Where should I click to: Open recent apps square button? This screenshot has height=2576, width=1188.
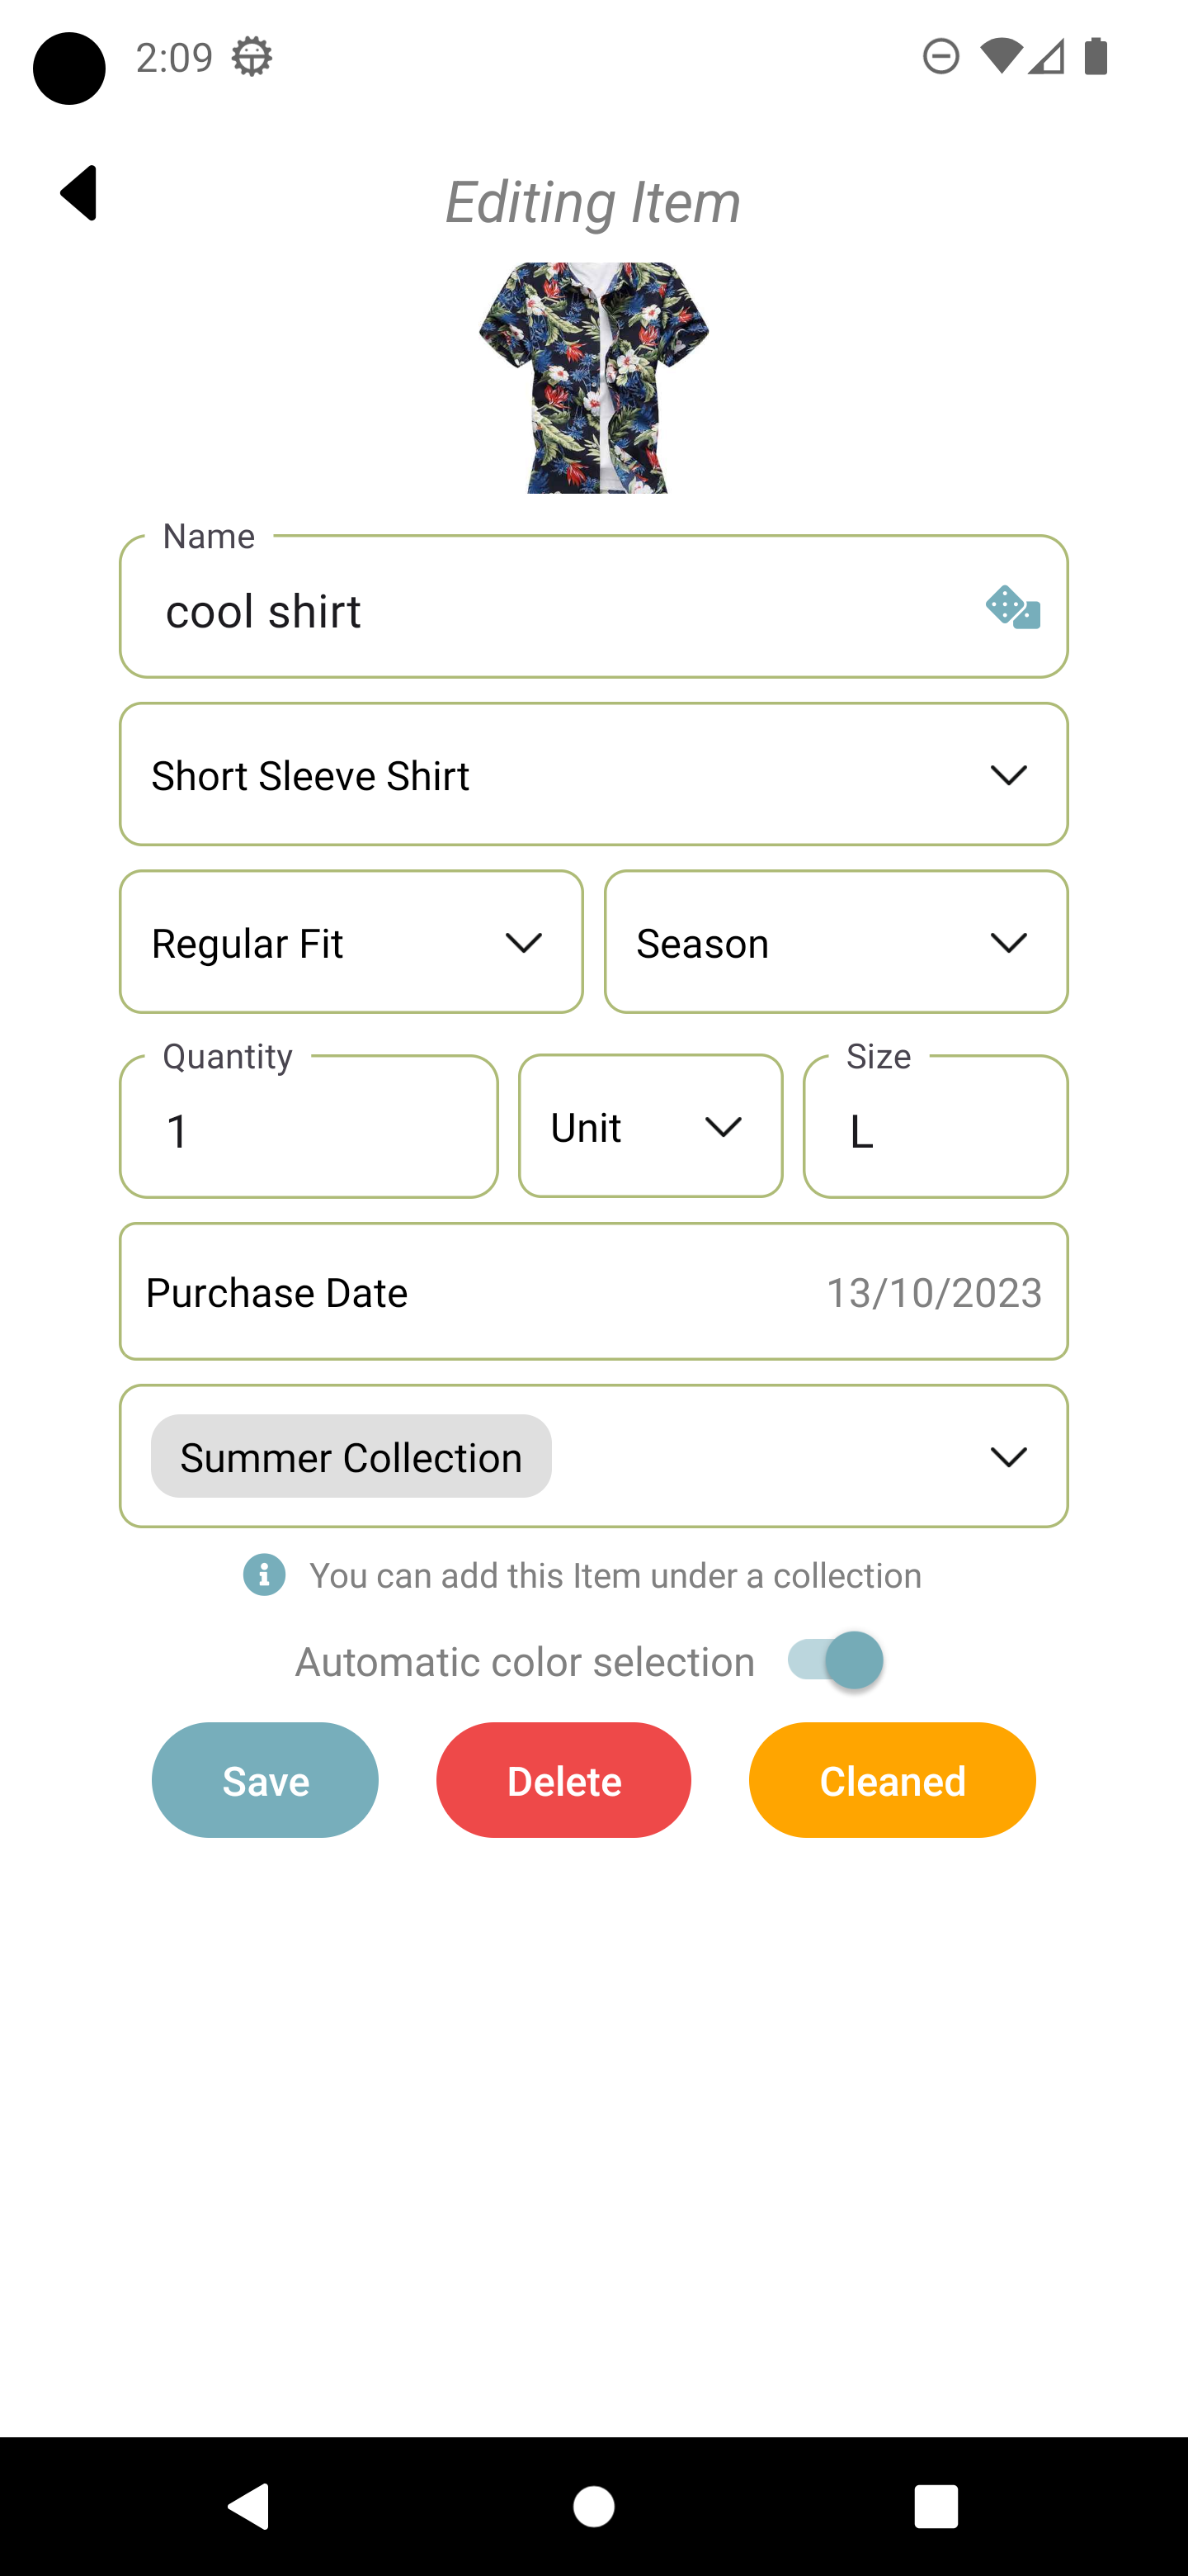[936, 2506]
